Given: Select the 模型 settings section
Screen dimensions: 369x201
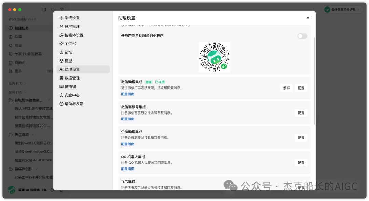Looking at the screenshot, I should 83,61.
